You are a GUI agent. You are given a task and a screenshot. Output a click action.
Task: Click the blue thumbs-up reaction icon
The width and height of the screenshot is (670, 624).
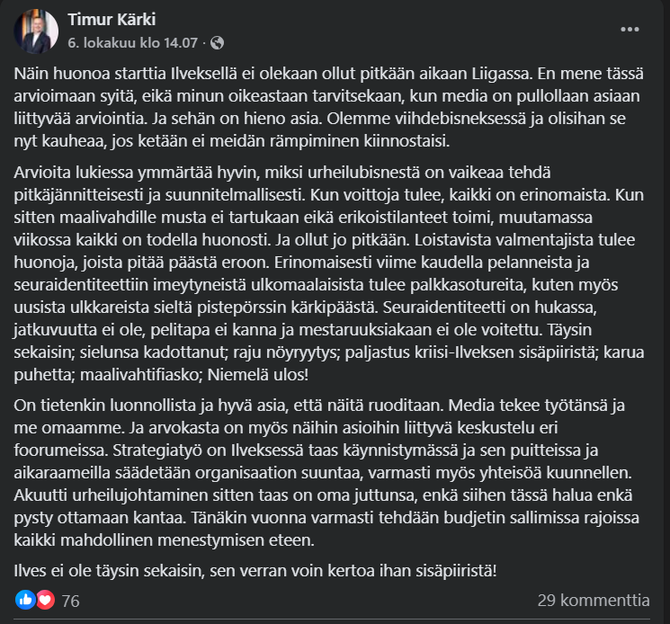pyautogui.click(x=24, y=600)
